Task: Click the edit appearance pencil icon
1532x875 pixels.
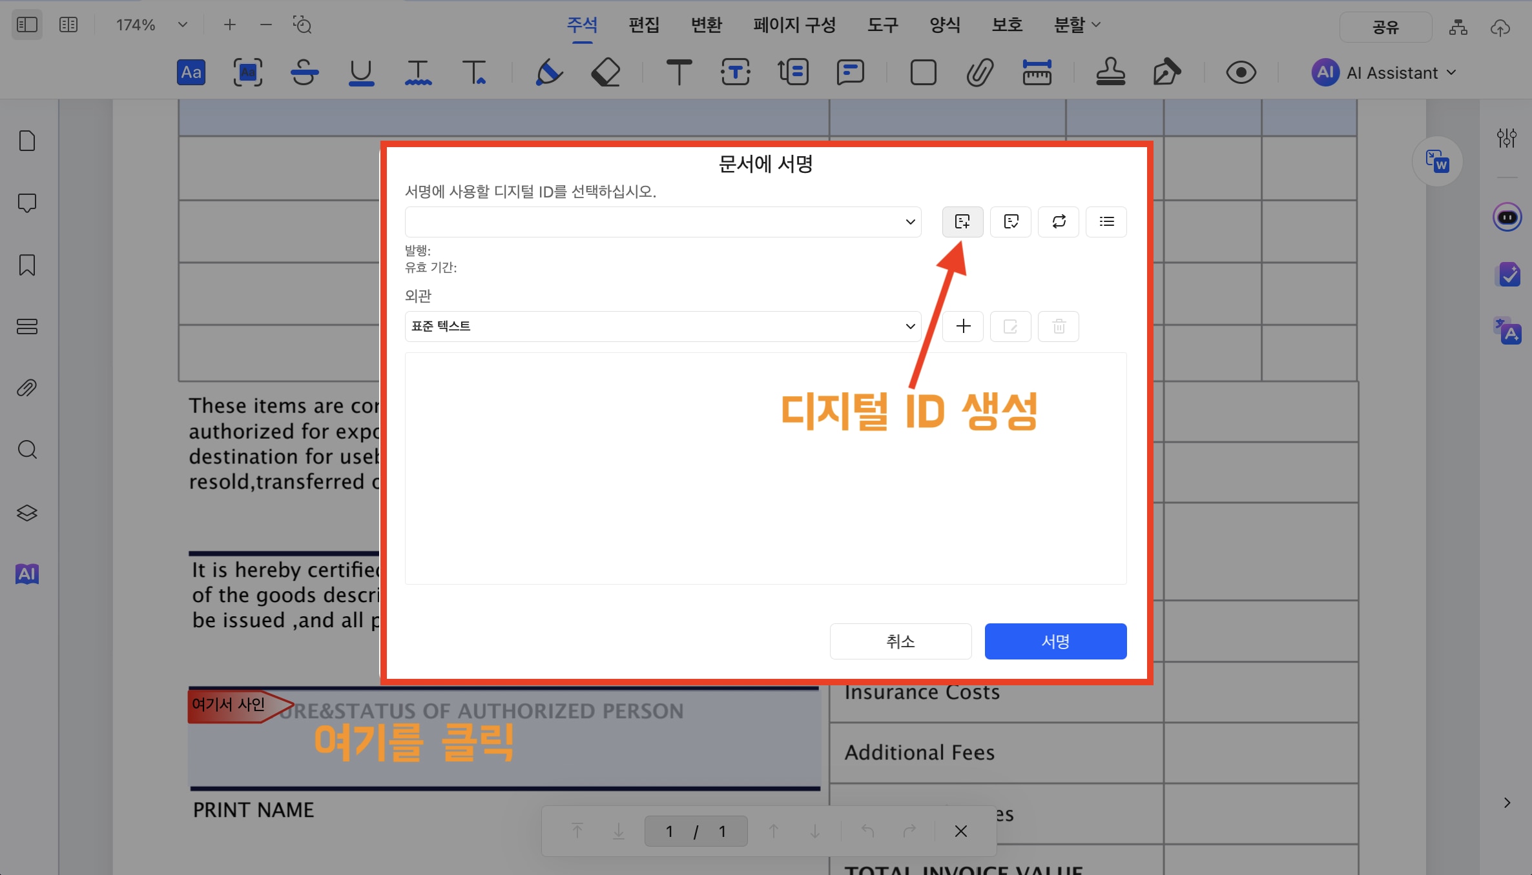Action: coord(1011,327)
